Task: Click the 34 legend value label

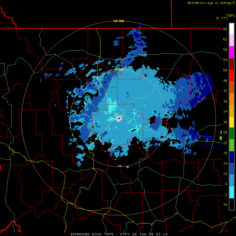Action: (225, 111)
